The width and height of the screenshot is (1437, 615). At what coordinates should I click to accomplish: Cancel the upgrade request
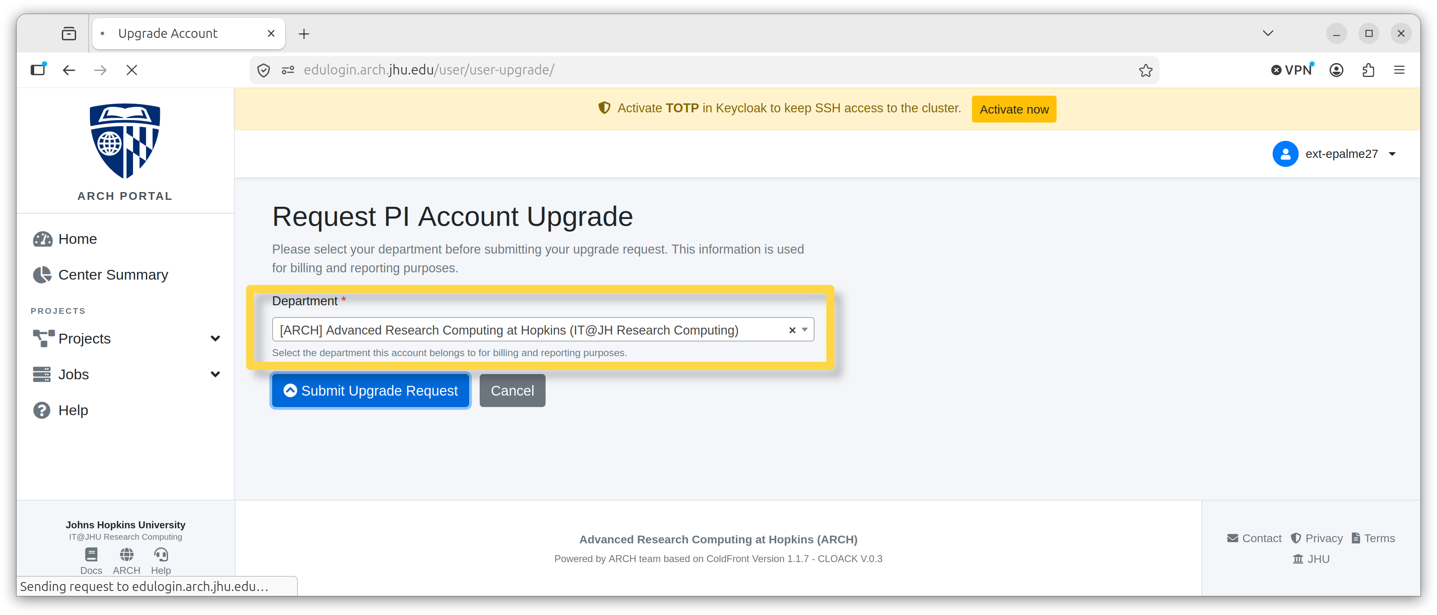(x=512, y=391)
